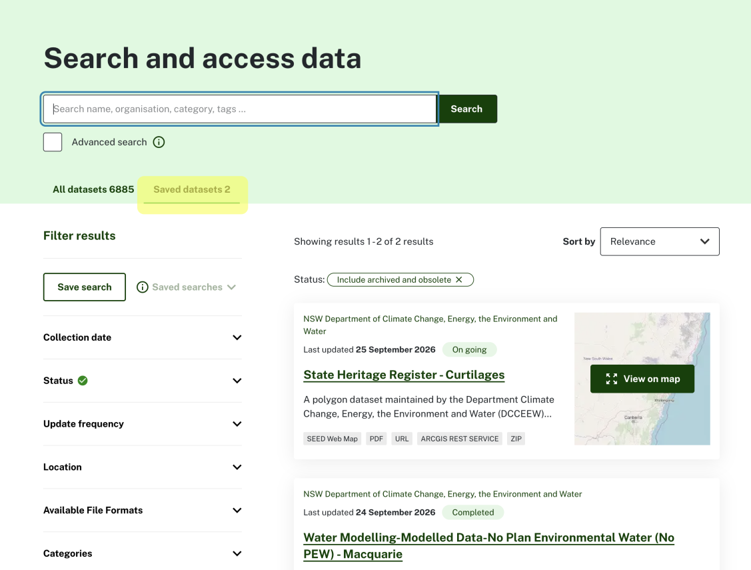The height and width of the screenshot is (570, 751).
Task: Click the Advanced search label text
Action: (x=109, y=142)
